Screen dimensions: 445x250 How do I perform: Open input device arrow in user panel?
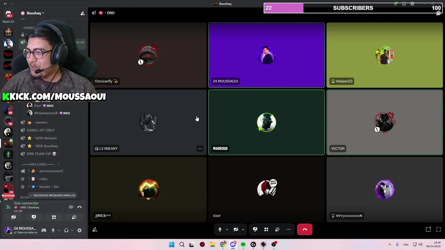[x=58, y=230]
